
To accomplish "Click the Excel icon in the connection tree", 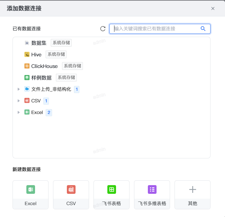I will [27, 112].
